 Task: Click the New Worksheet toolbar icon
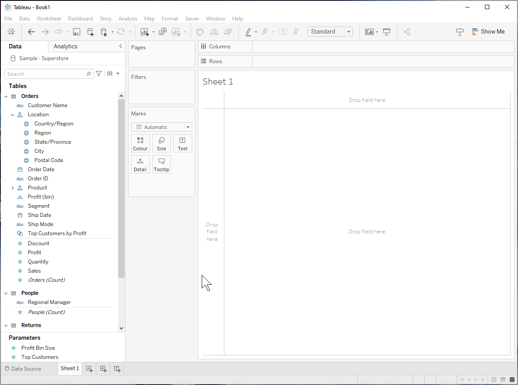(145, 32)
